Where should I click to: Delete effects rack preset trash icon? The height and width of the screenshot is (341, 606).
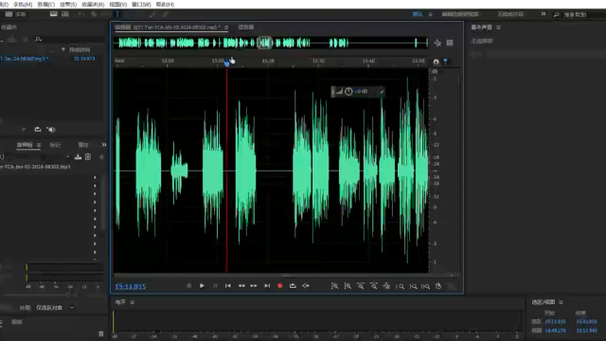(88, 156)
